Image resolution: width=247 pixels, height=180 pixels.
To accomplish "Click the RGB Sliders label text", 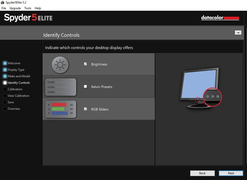I will (x=100, y=109).
